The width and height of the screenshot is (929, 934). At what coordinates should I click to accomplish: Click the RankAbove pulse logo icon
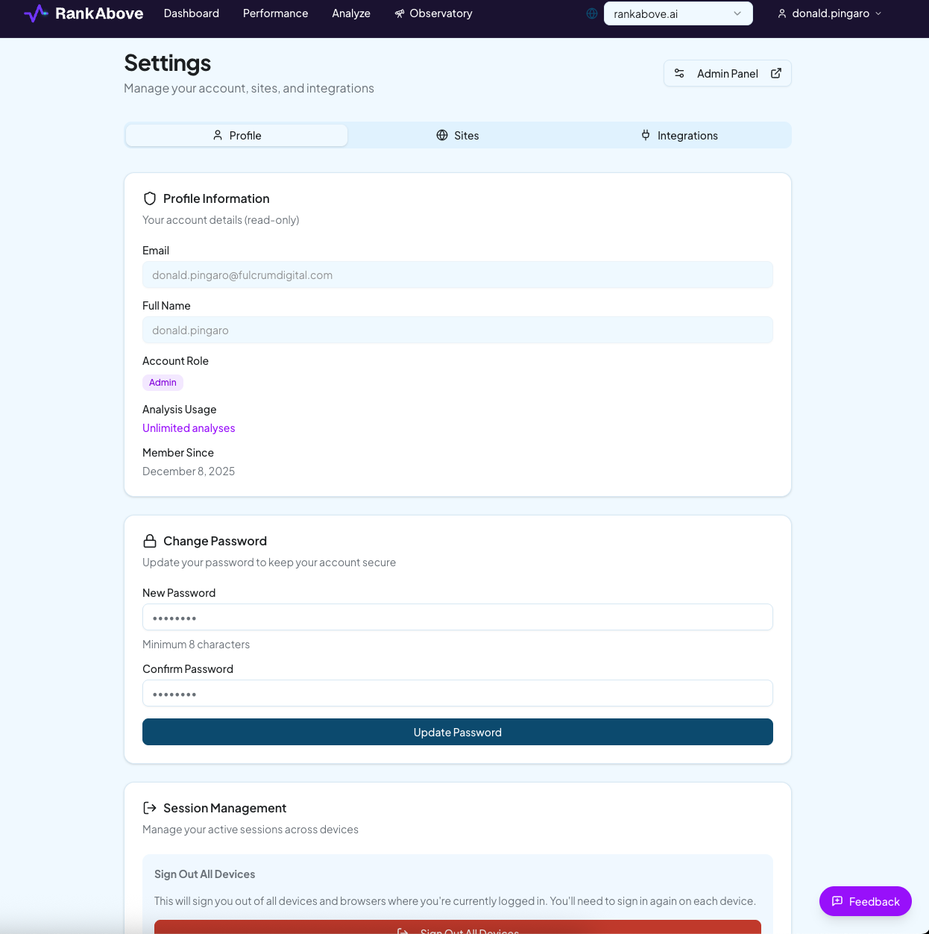pyautogui.click(x=36, y=13)
